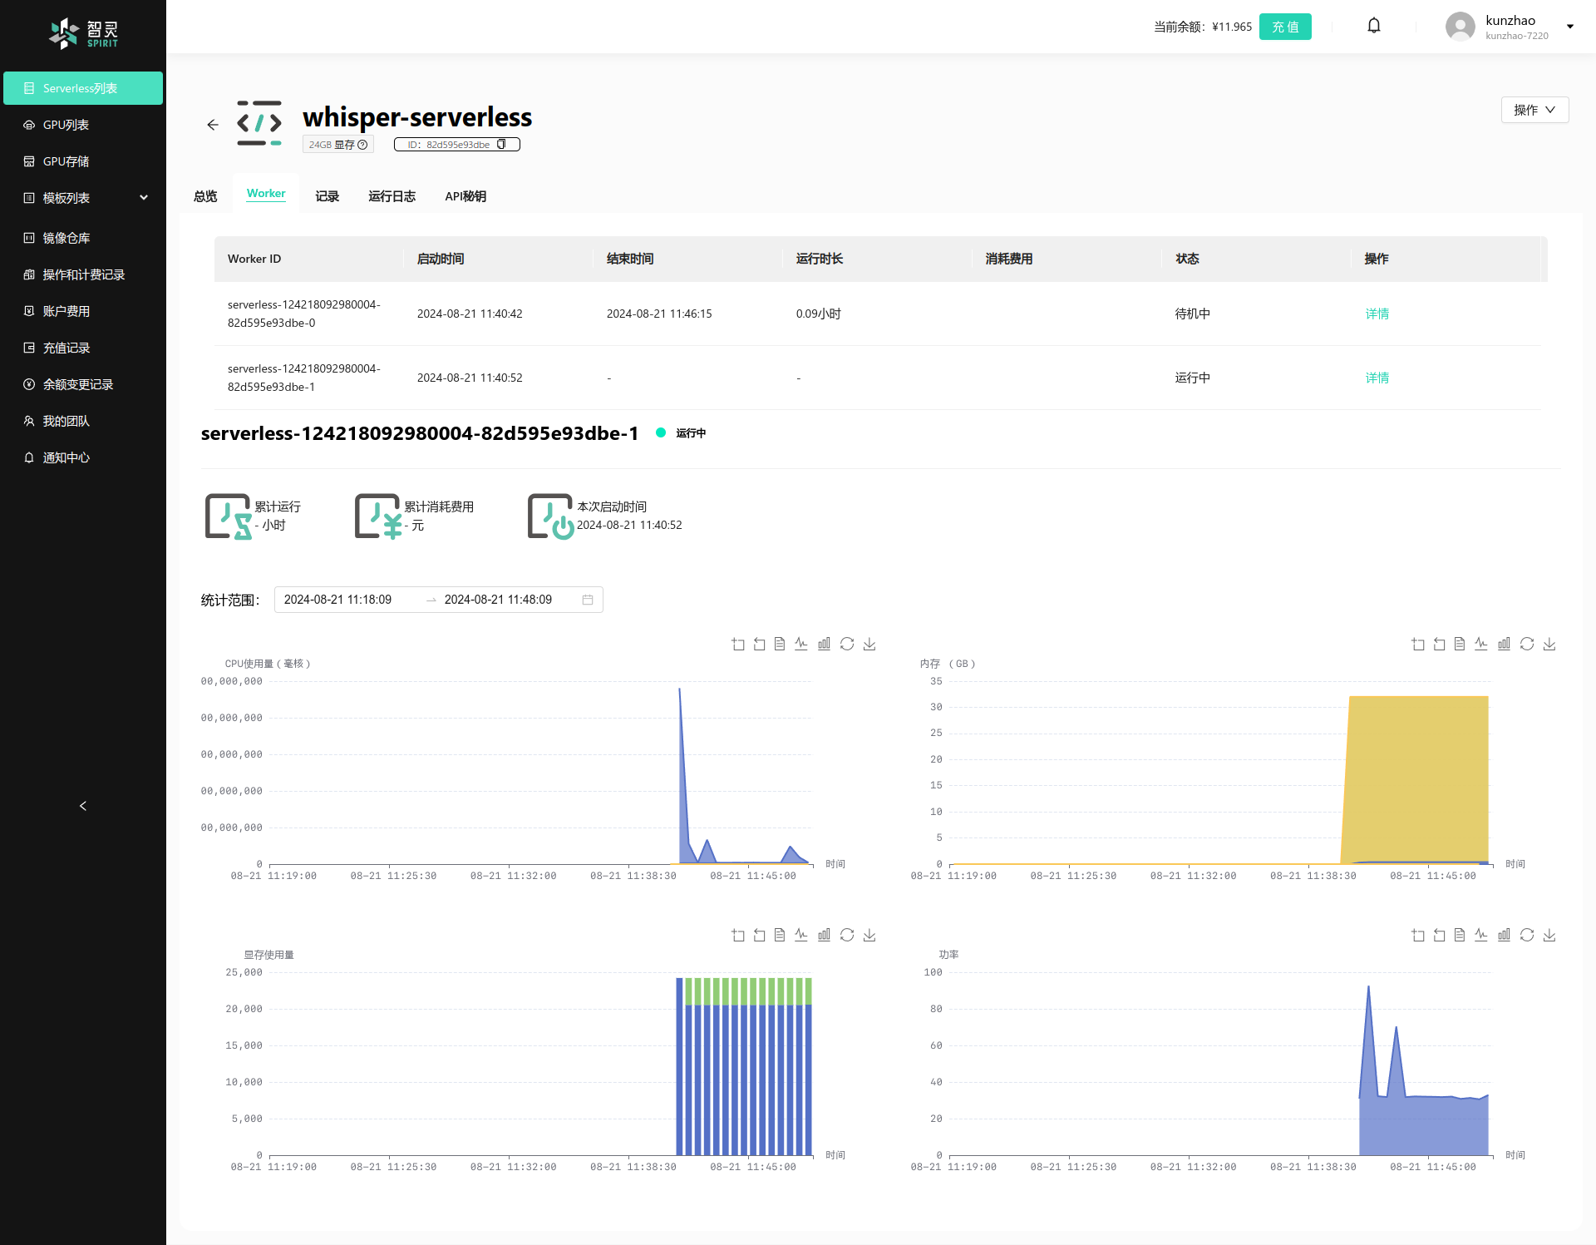Image resolution: width=1596 pixels, height=1245 pixels.
Task: Open 充值记录 in the sidebar
Action: click(83, 348)
